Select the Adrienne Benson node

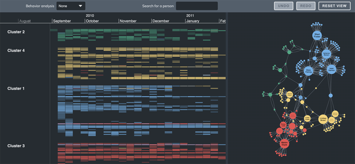click(x=326, y=54)
